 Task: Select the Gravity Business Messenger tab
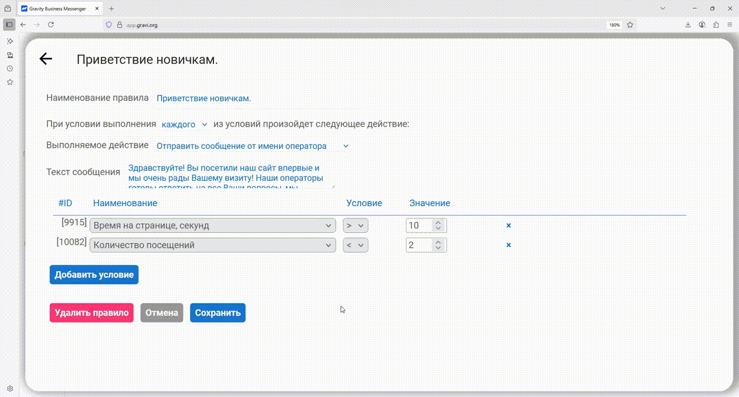tap(59, 9)
